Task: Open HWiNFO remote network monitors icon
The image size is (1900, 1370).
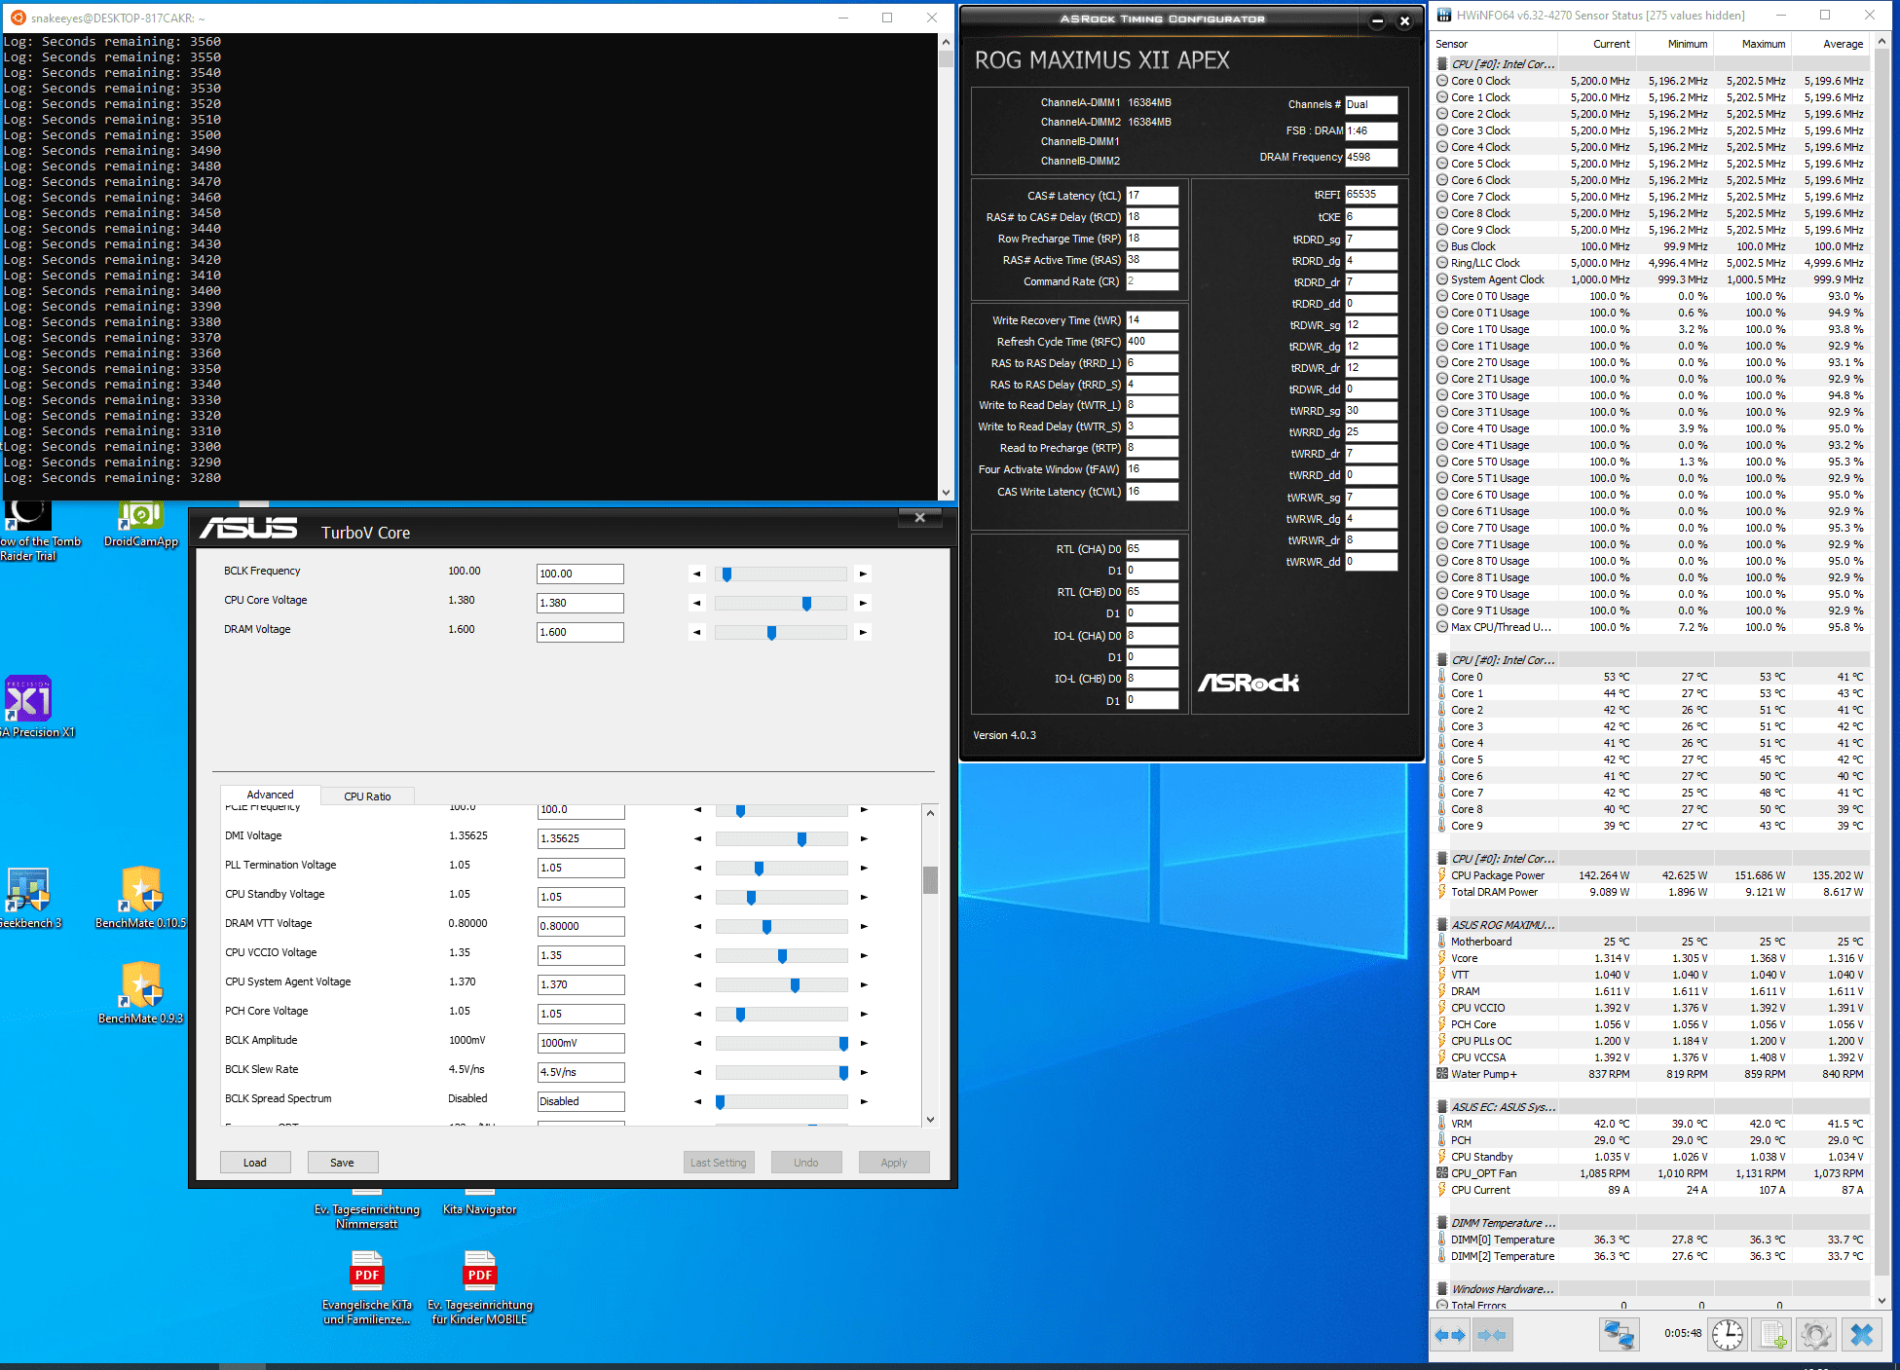Action: pos(1620,1335)
